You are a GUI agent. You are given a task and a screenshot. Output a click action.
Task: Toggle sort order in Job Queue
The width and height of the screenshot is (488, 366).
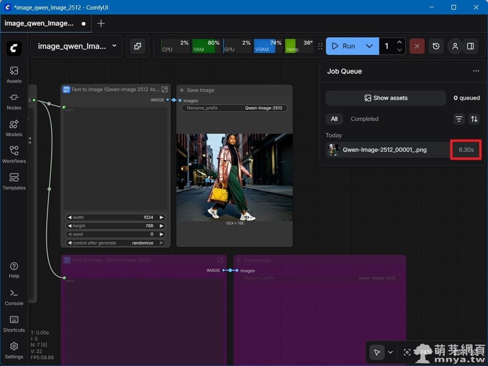tap(474, 119)
